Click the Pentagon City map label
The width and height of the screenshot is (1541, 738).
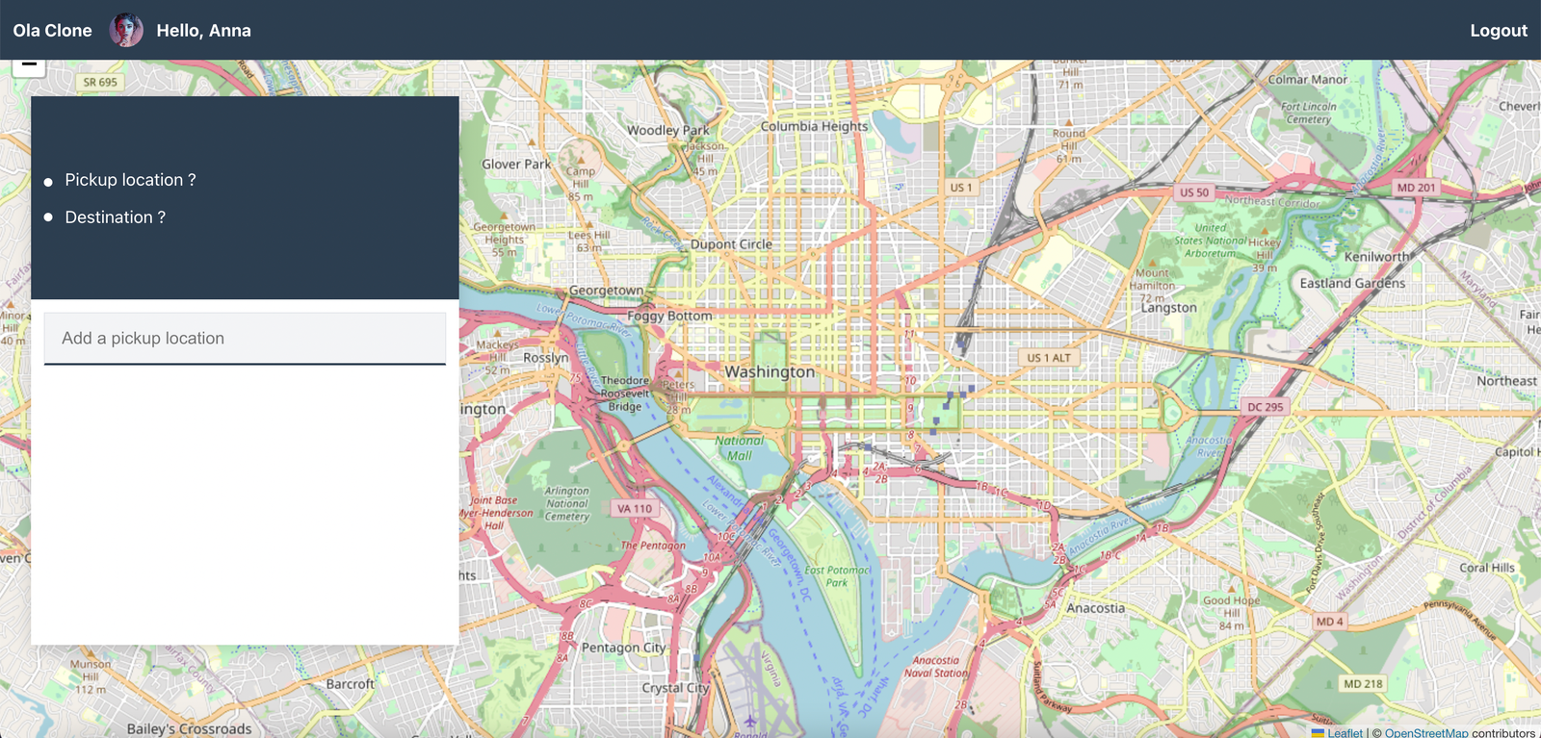(x=623, y=648)
